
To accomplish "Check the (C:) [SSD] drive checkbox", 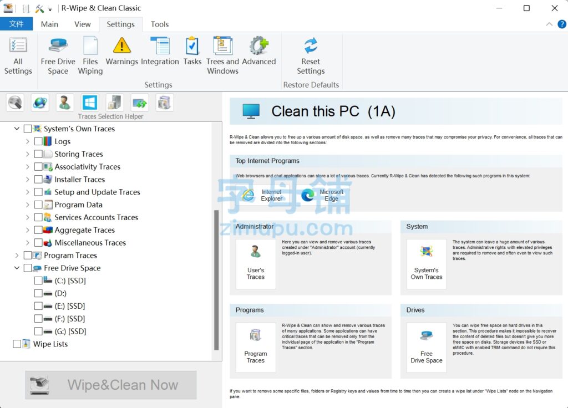I will pyautogui.click(x=38, y=280).
